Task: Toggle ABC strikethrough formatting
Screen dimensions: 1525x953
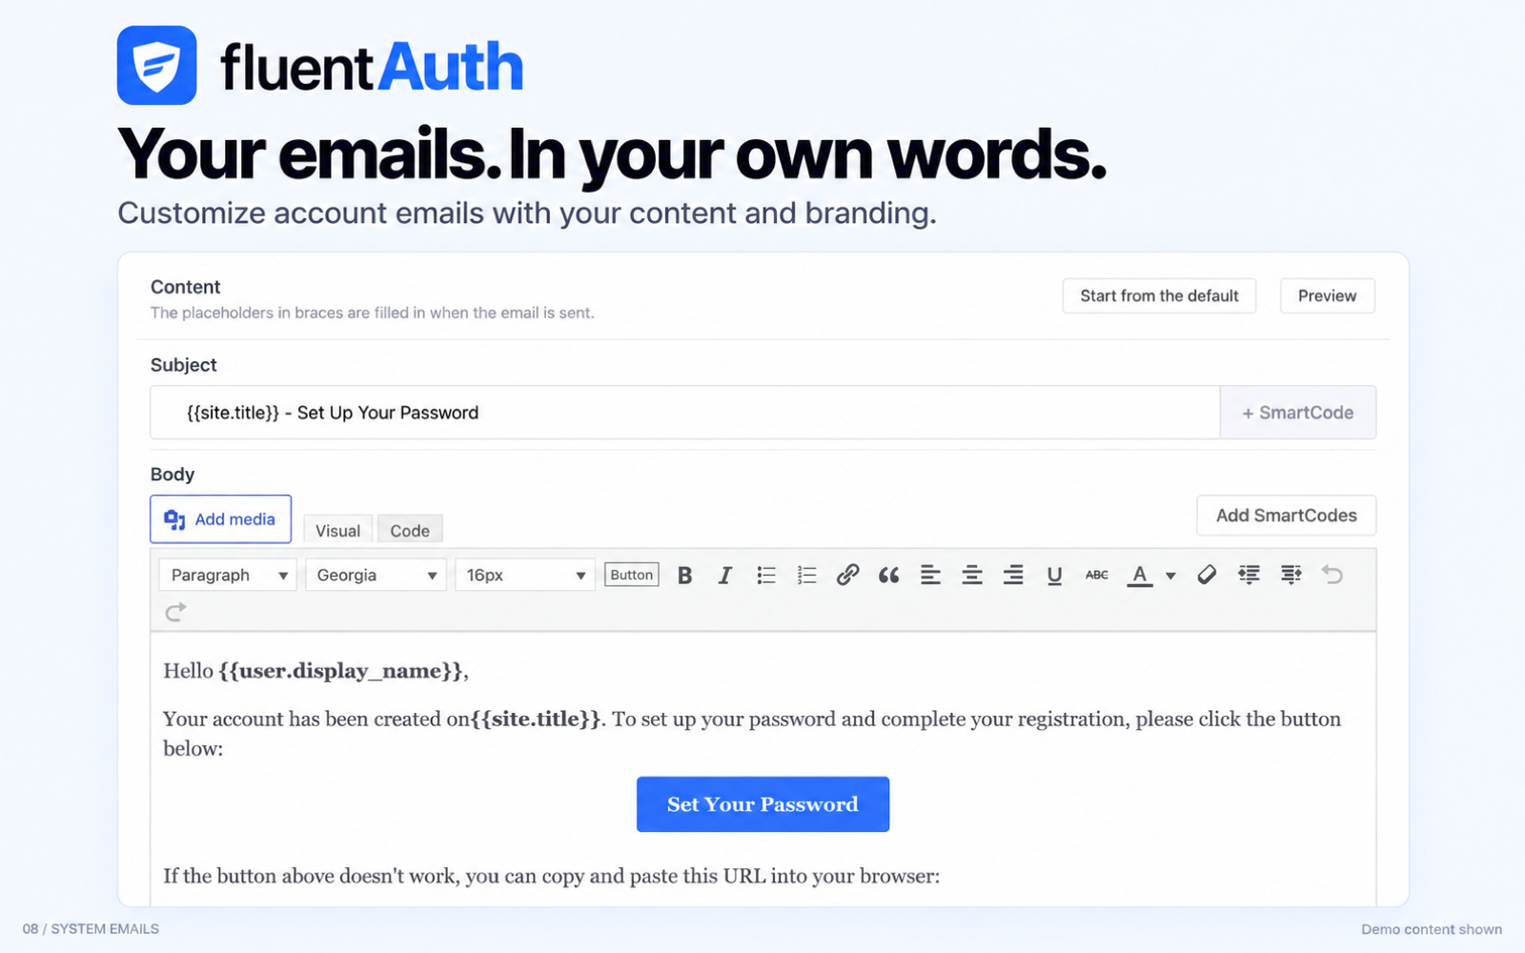Action: click(1097, 575)
